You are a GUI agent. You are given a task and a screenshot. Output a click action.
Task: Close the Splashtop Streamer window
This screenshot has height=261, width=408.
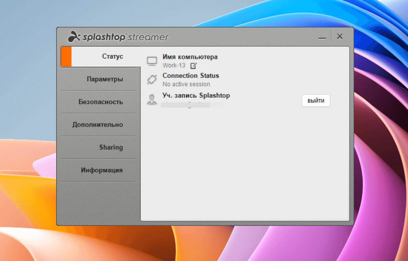340,36
